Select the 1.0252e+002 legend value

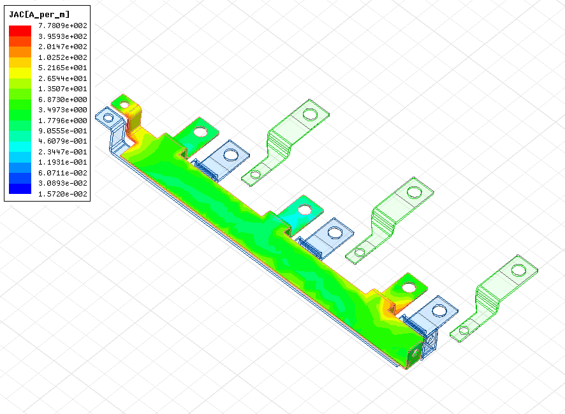[62, 57]
